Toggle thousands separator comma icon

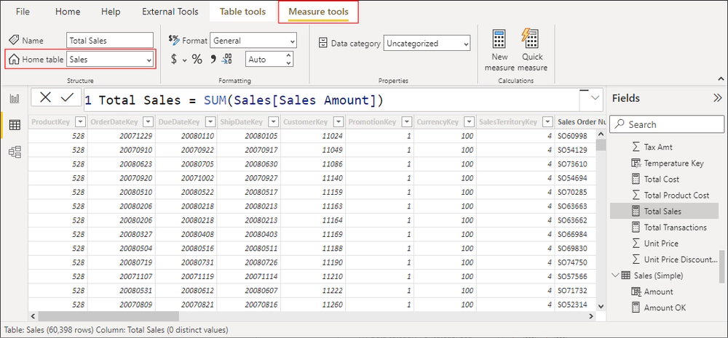pos(213,59)
